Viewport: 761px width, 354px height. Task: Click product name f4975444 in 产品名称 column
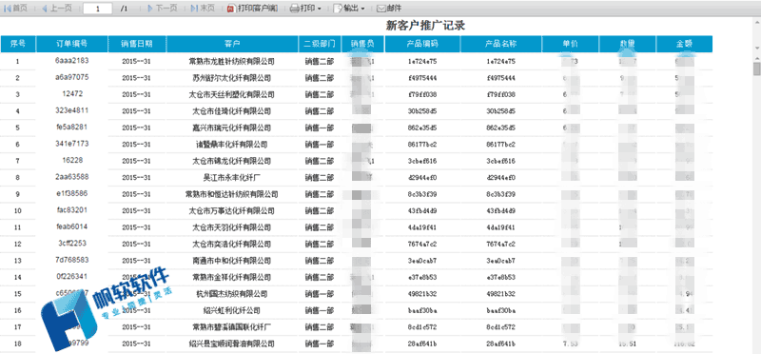[501, 78]
